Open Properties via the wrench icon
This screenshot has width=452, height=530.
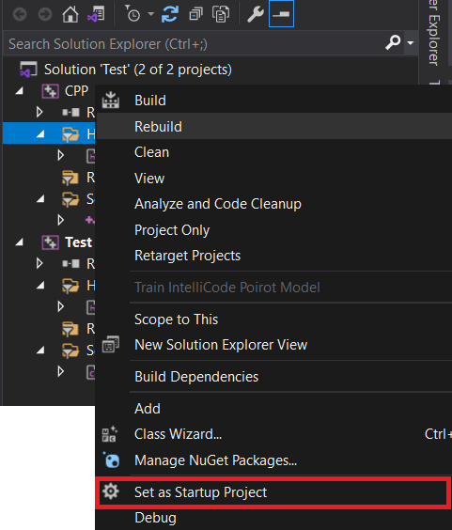tap(256, 14)
